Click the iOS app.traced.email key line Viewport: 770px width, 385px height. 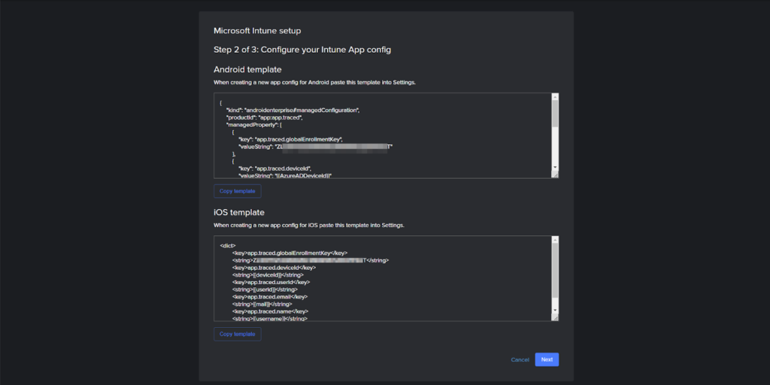pyautogui.click(x=270, y=296)
